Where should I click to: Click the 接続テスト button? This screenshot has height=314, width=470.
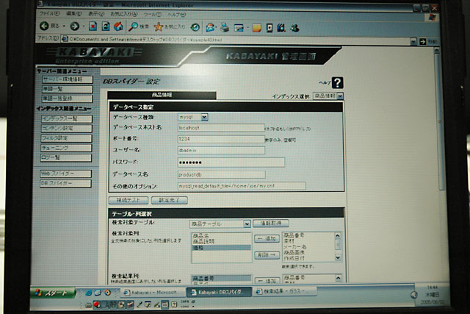[129, 200]
